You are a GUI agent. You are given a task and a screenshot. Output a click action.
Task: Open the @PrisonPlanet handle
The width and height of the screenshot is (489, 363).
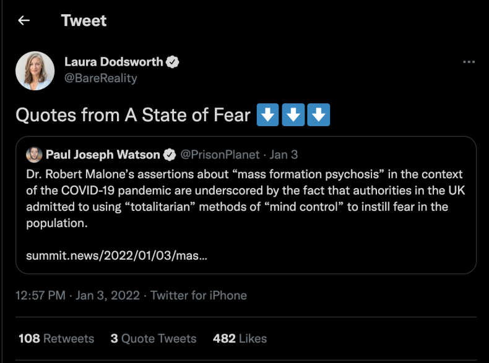coord(220,155)
